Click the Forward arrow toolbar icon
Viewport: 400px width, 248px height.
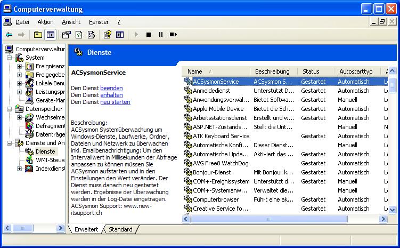[21, 35]
